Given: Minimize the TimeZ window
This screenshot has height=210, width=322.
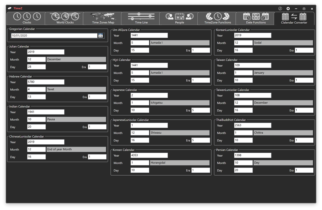Looking at the screenshot, I should (296, 9).
